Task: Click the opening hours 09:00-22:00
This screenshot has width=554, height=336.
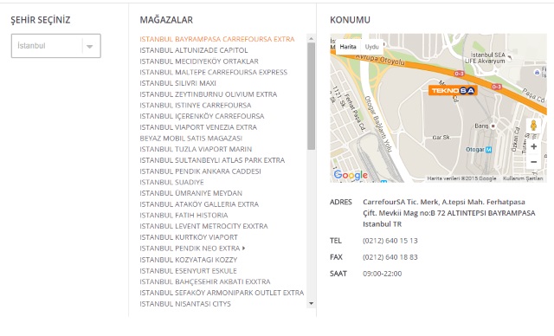Action: click(x=382, y=274)
